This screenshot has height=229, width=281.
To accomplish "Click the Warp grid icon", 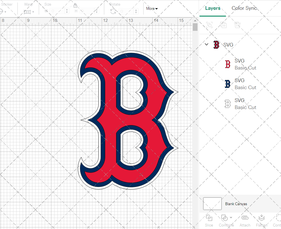I will pyautogui.click(x=27, y=12).
